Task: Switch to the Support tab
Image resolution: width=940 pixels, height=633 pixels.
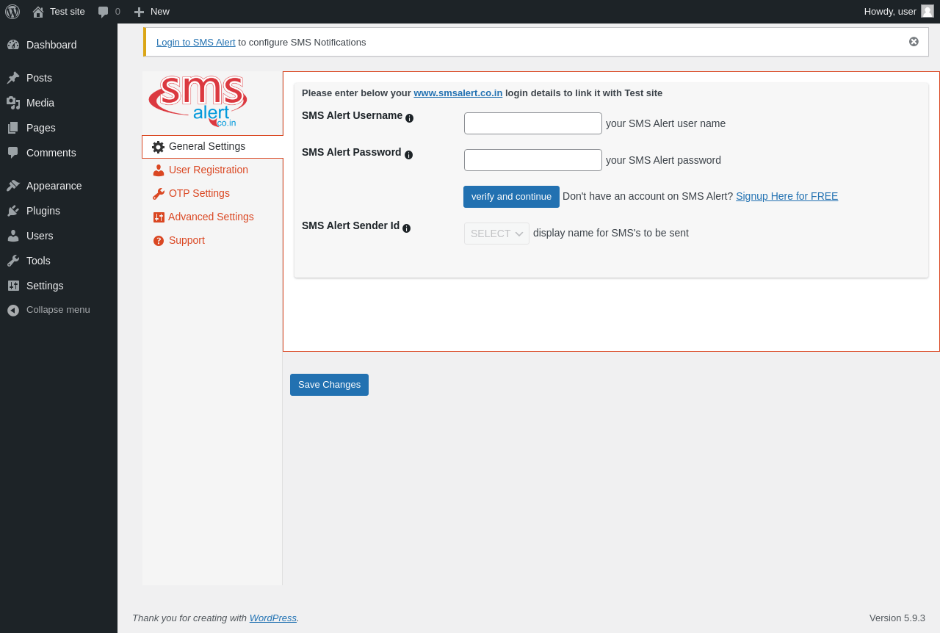Action: coord(212,241)
